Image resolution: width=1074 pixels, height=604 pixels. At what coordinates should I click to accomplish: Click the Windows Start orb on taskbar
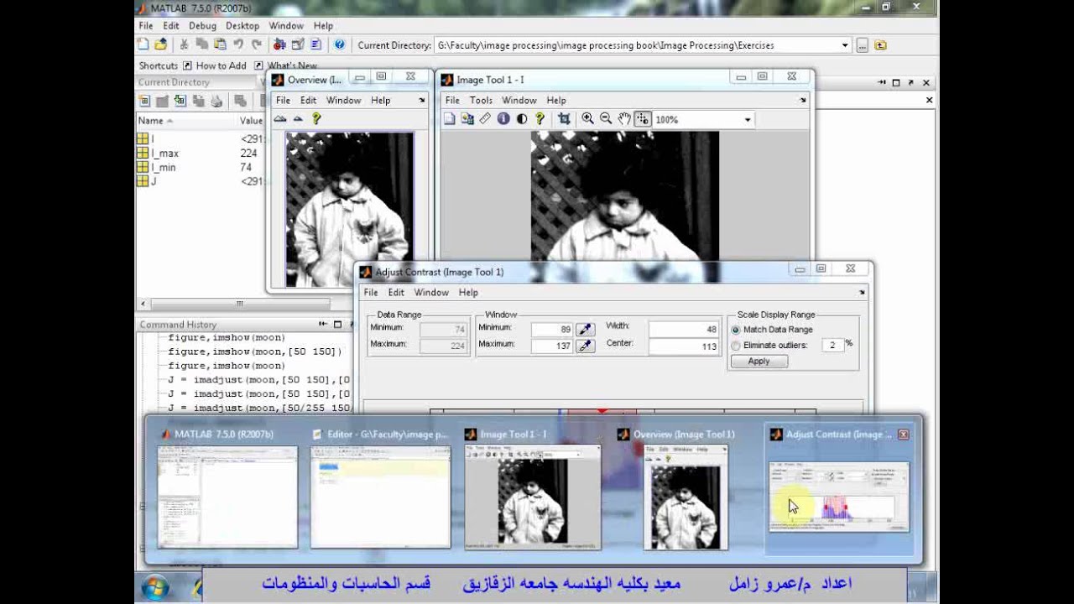[x=155, y=586]
